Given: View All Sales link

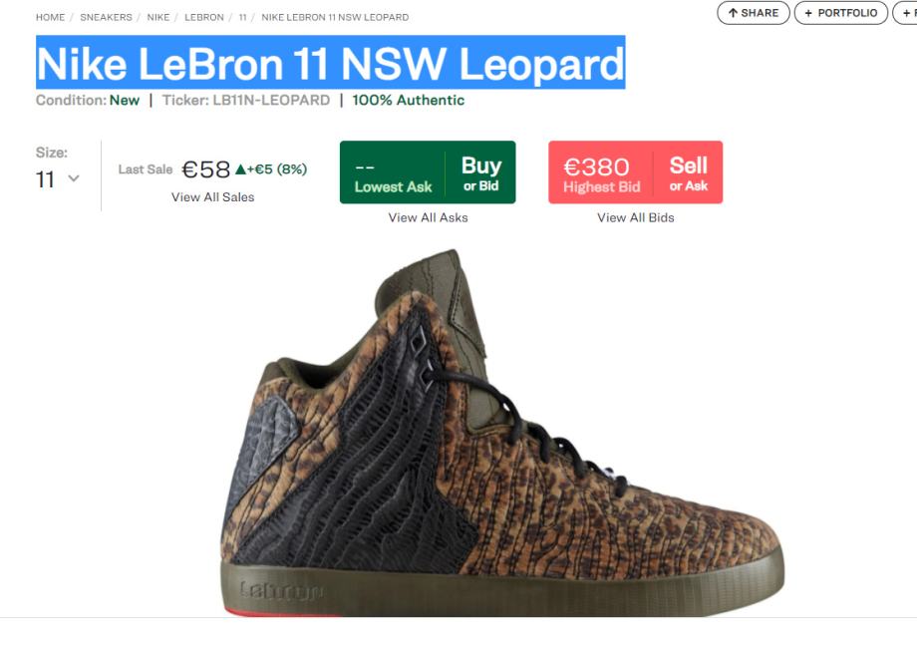Looking at the screenshot, I should tap(213, 197).
